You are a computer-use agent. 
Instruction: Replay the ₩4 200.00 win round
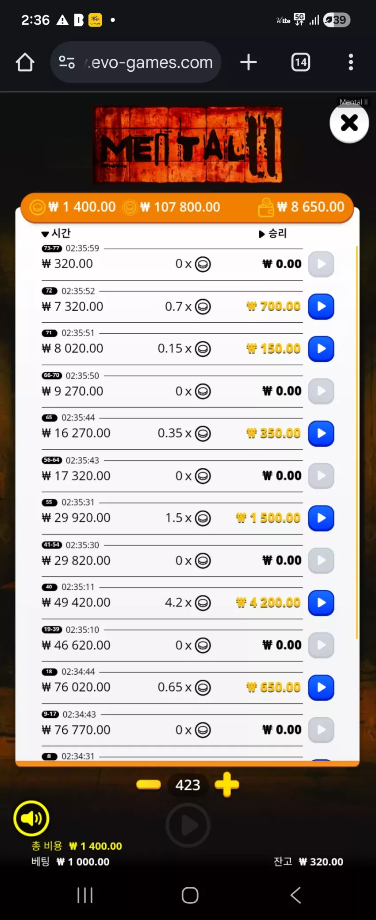[321, 603]
